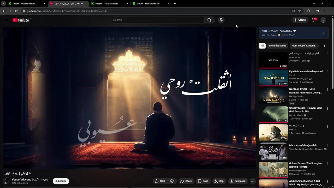Click the search magnifier button
Image resolution: width=334 pixels, height=188 pixels.
coord(209,20)
